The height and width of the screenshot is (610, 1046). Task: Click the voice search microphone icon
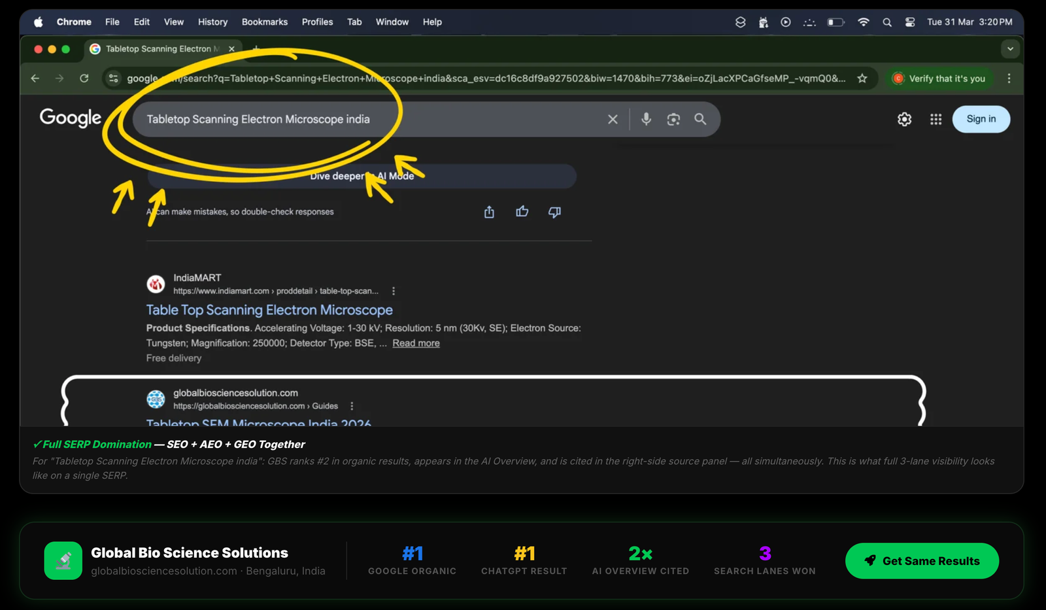(x=646, y=119)
